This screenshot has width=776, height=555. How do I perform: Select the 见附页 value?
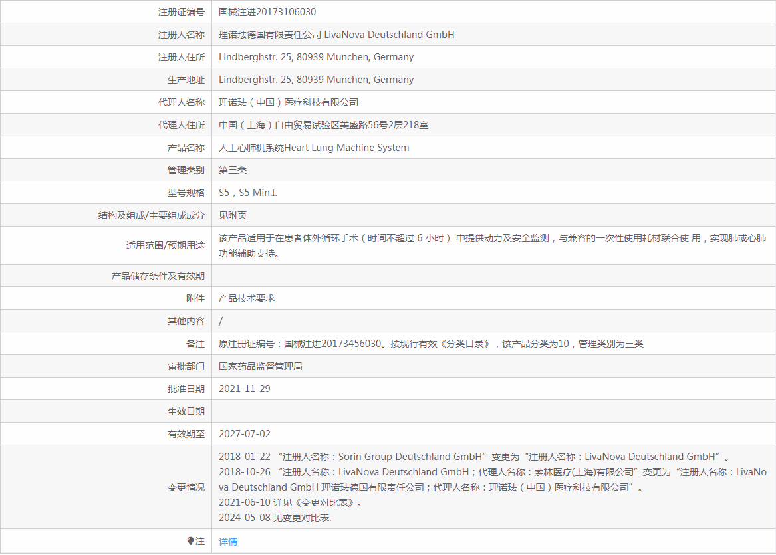tap(233, 215)
